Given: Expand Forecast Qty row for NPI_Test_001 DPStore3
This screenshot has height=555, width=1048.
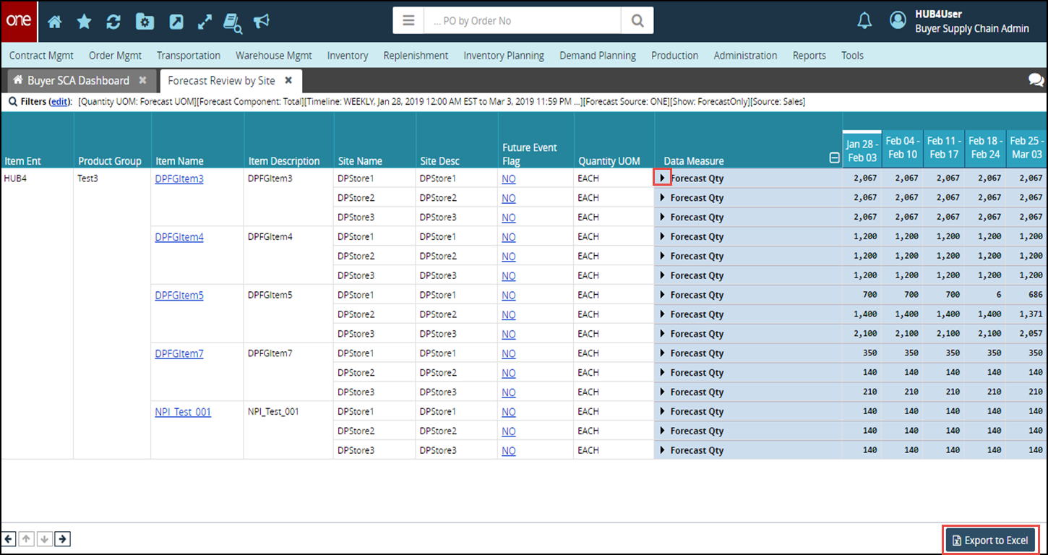Looking at the screenshot, I should tap(662, 450).
